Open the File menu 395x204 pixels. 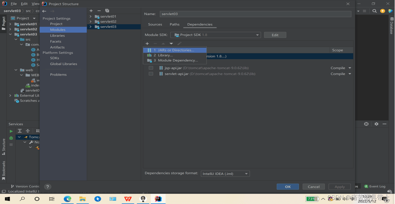[14, 4]
